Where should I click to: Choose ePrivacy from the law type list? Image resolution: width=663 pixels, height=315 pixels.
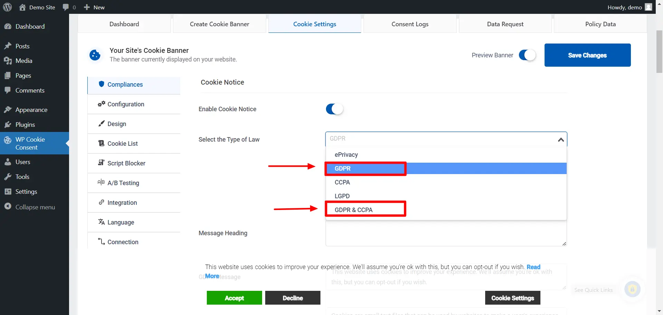[346, 154]
